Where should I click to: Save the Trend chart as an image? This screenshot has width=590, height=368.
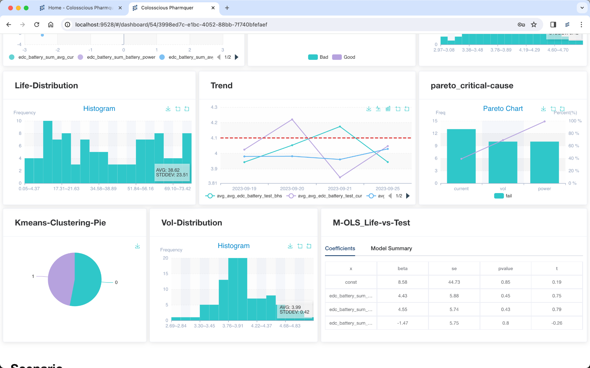coord(369,108)
